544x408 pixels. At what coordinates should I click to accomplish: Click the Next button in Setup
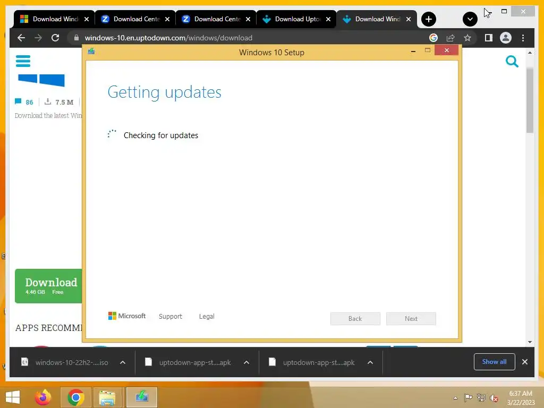tap(411, 319)
